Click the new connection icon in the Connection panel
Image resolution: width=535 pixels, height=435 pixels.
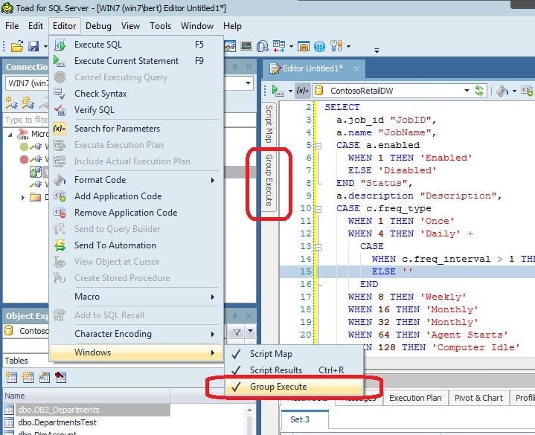(12, 103)
